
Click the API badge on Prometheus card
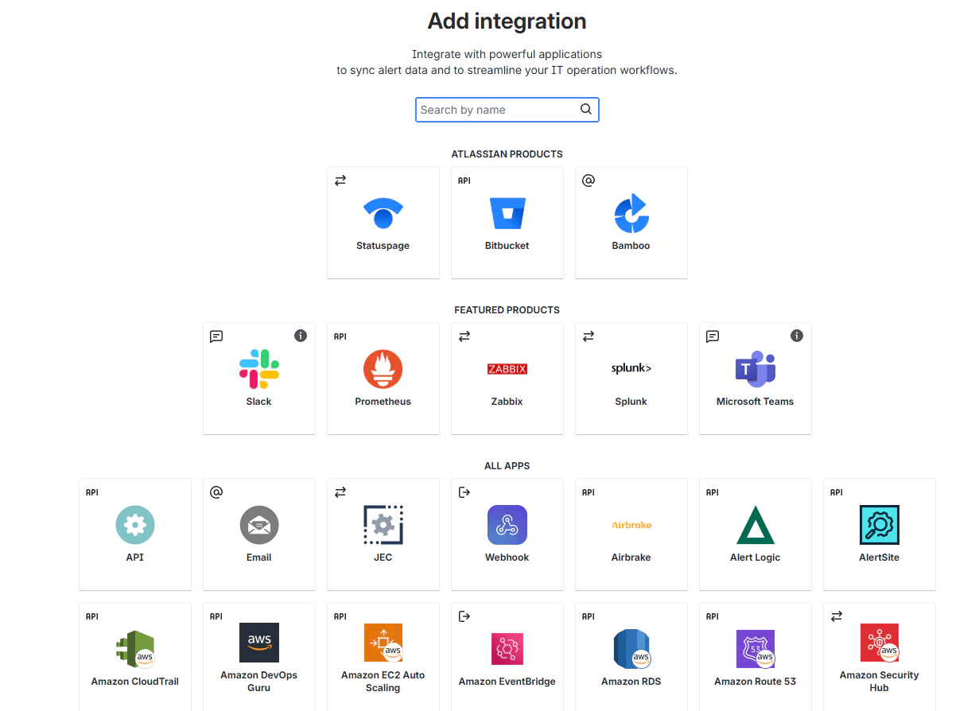(340, 336)
